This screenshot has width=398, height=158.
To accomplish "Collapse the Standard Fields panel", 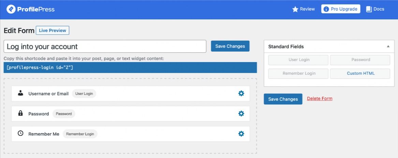I will coord(388,46).
